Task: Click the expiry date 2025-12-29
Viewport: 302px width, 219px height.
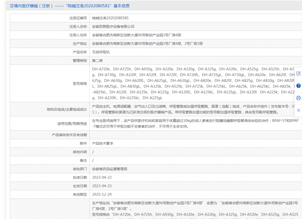Action: pos(102,195)
